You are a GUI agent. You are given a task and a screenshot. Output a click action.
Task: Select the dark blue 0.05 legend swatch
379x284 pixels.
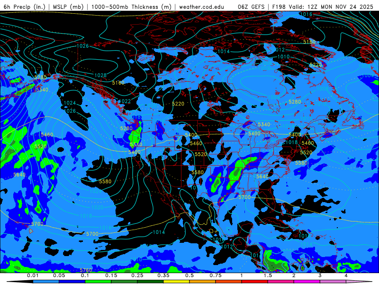[x=72, y=282]
